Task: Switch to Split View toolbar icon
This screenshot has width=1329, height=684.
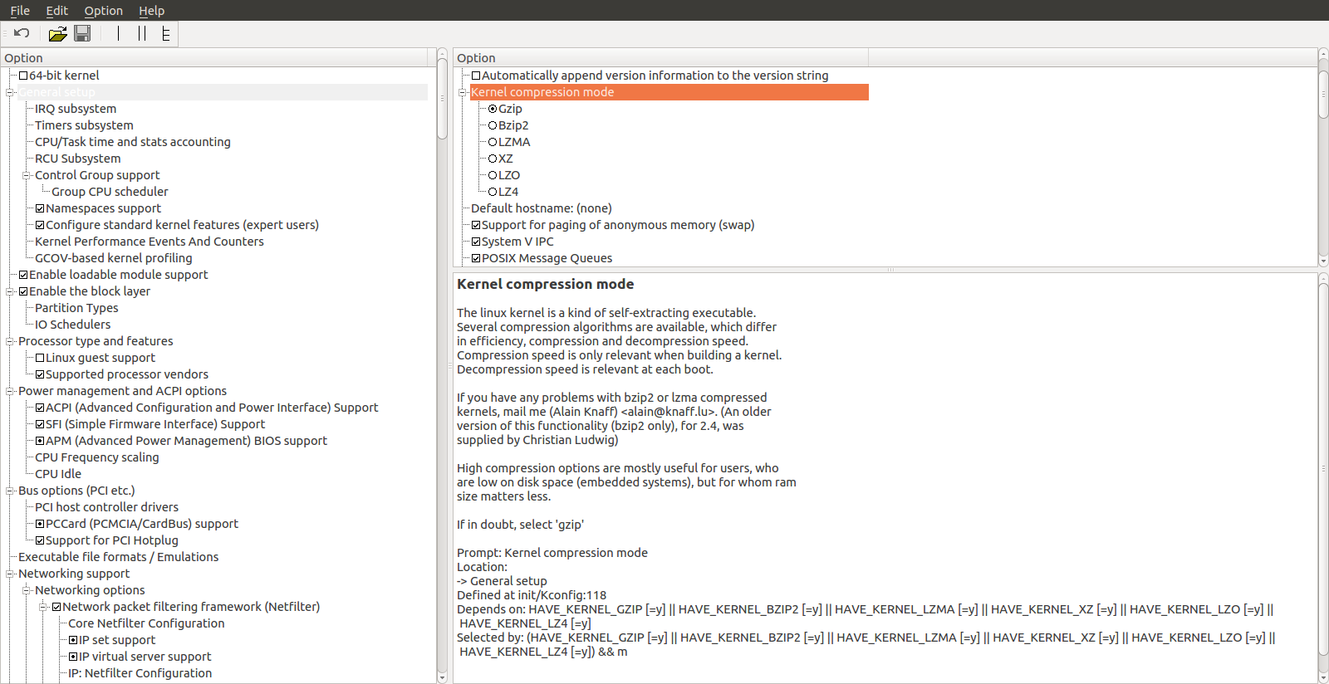Action: click(x=142, y=33)
